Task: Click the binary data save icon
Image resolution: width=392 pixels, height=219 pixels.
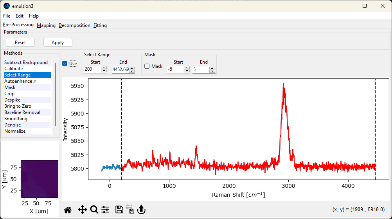Action: pos(130,209)
